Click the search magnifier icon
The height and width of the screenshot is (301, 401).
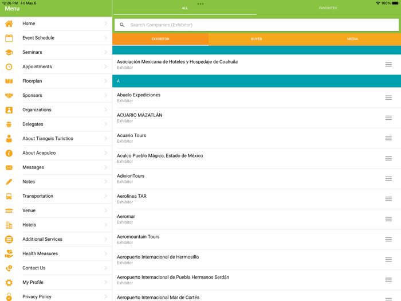(122, 25)
